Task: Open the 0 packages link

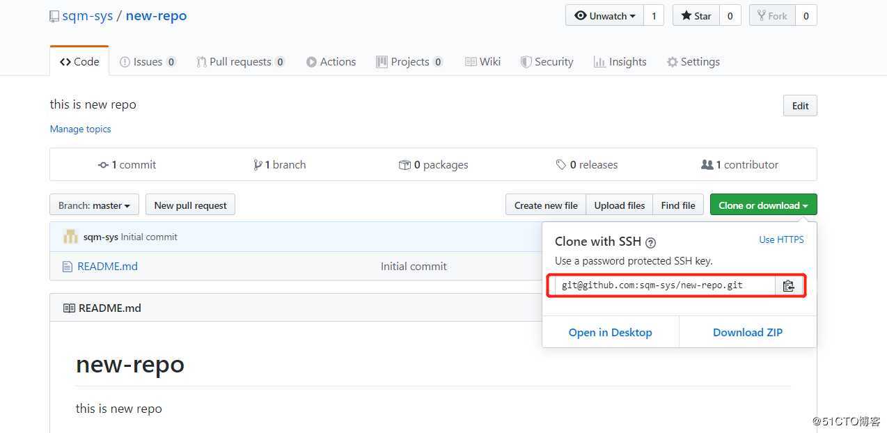Action: [433, 165]
